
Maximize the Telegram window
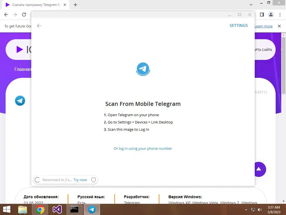point(240,15)
